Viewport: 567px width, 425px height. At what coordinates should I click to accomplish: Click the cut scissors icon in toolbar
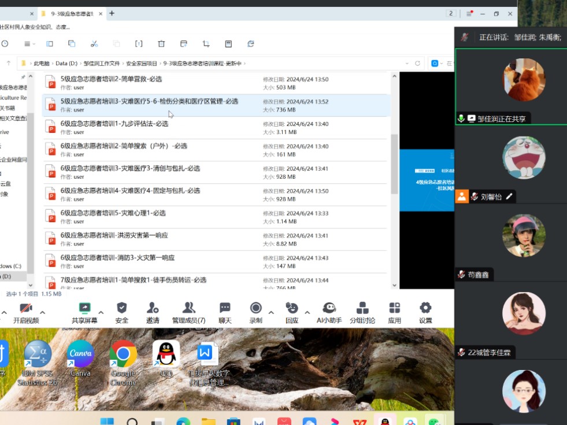(x=94, y=43)
